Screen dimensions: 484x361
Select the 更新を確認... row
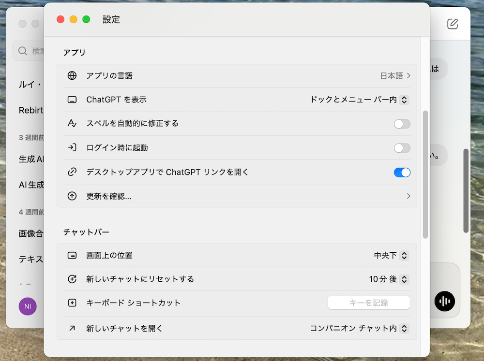236,196
